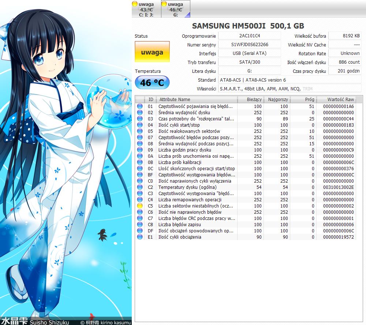Click blue status icon of attribute 0A

[x=140, y=156]
